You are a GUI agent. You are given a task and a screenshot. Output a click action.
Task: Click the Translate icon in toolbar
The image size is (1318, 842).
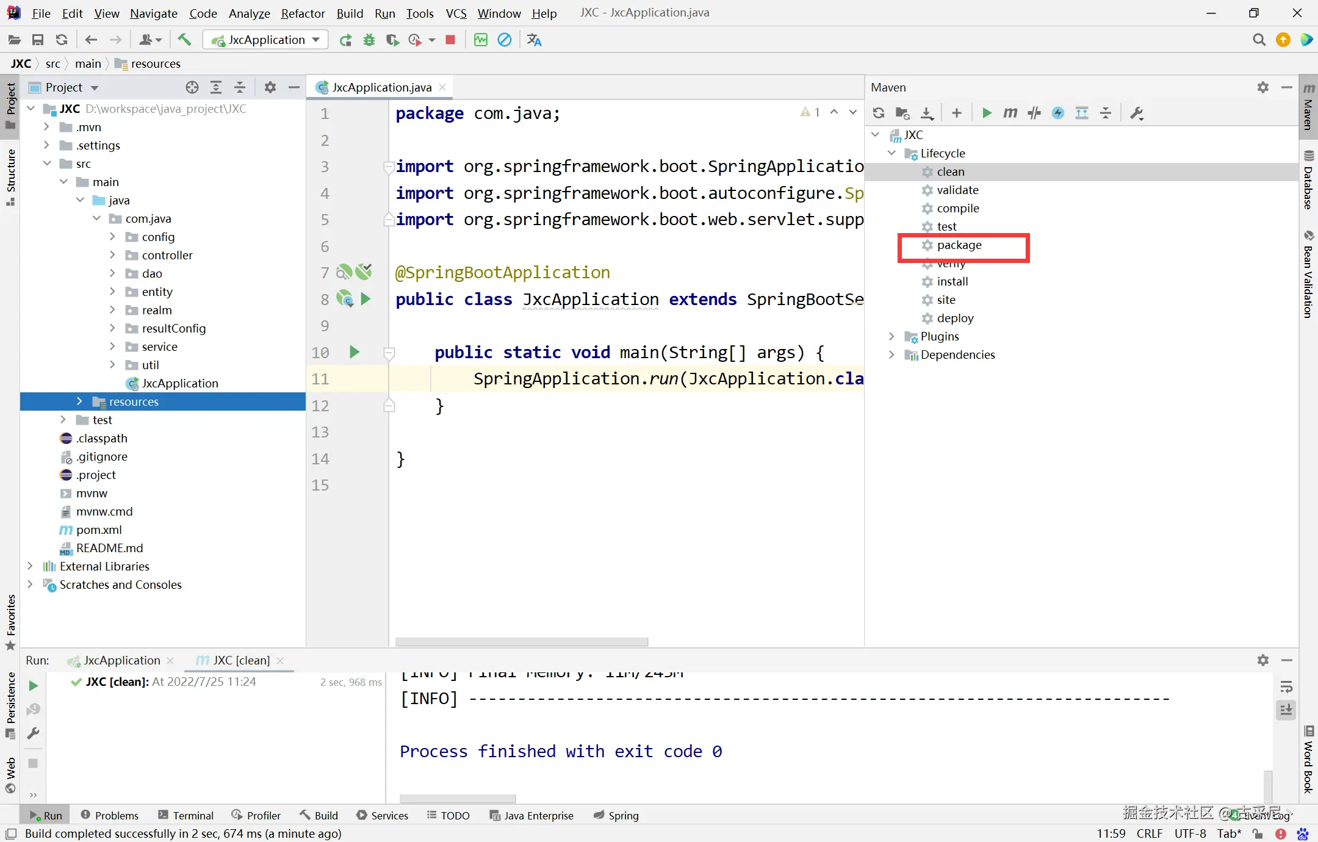[534, 40]
